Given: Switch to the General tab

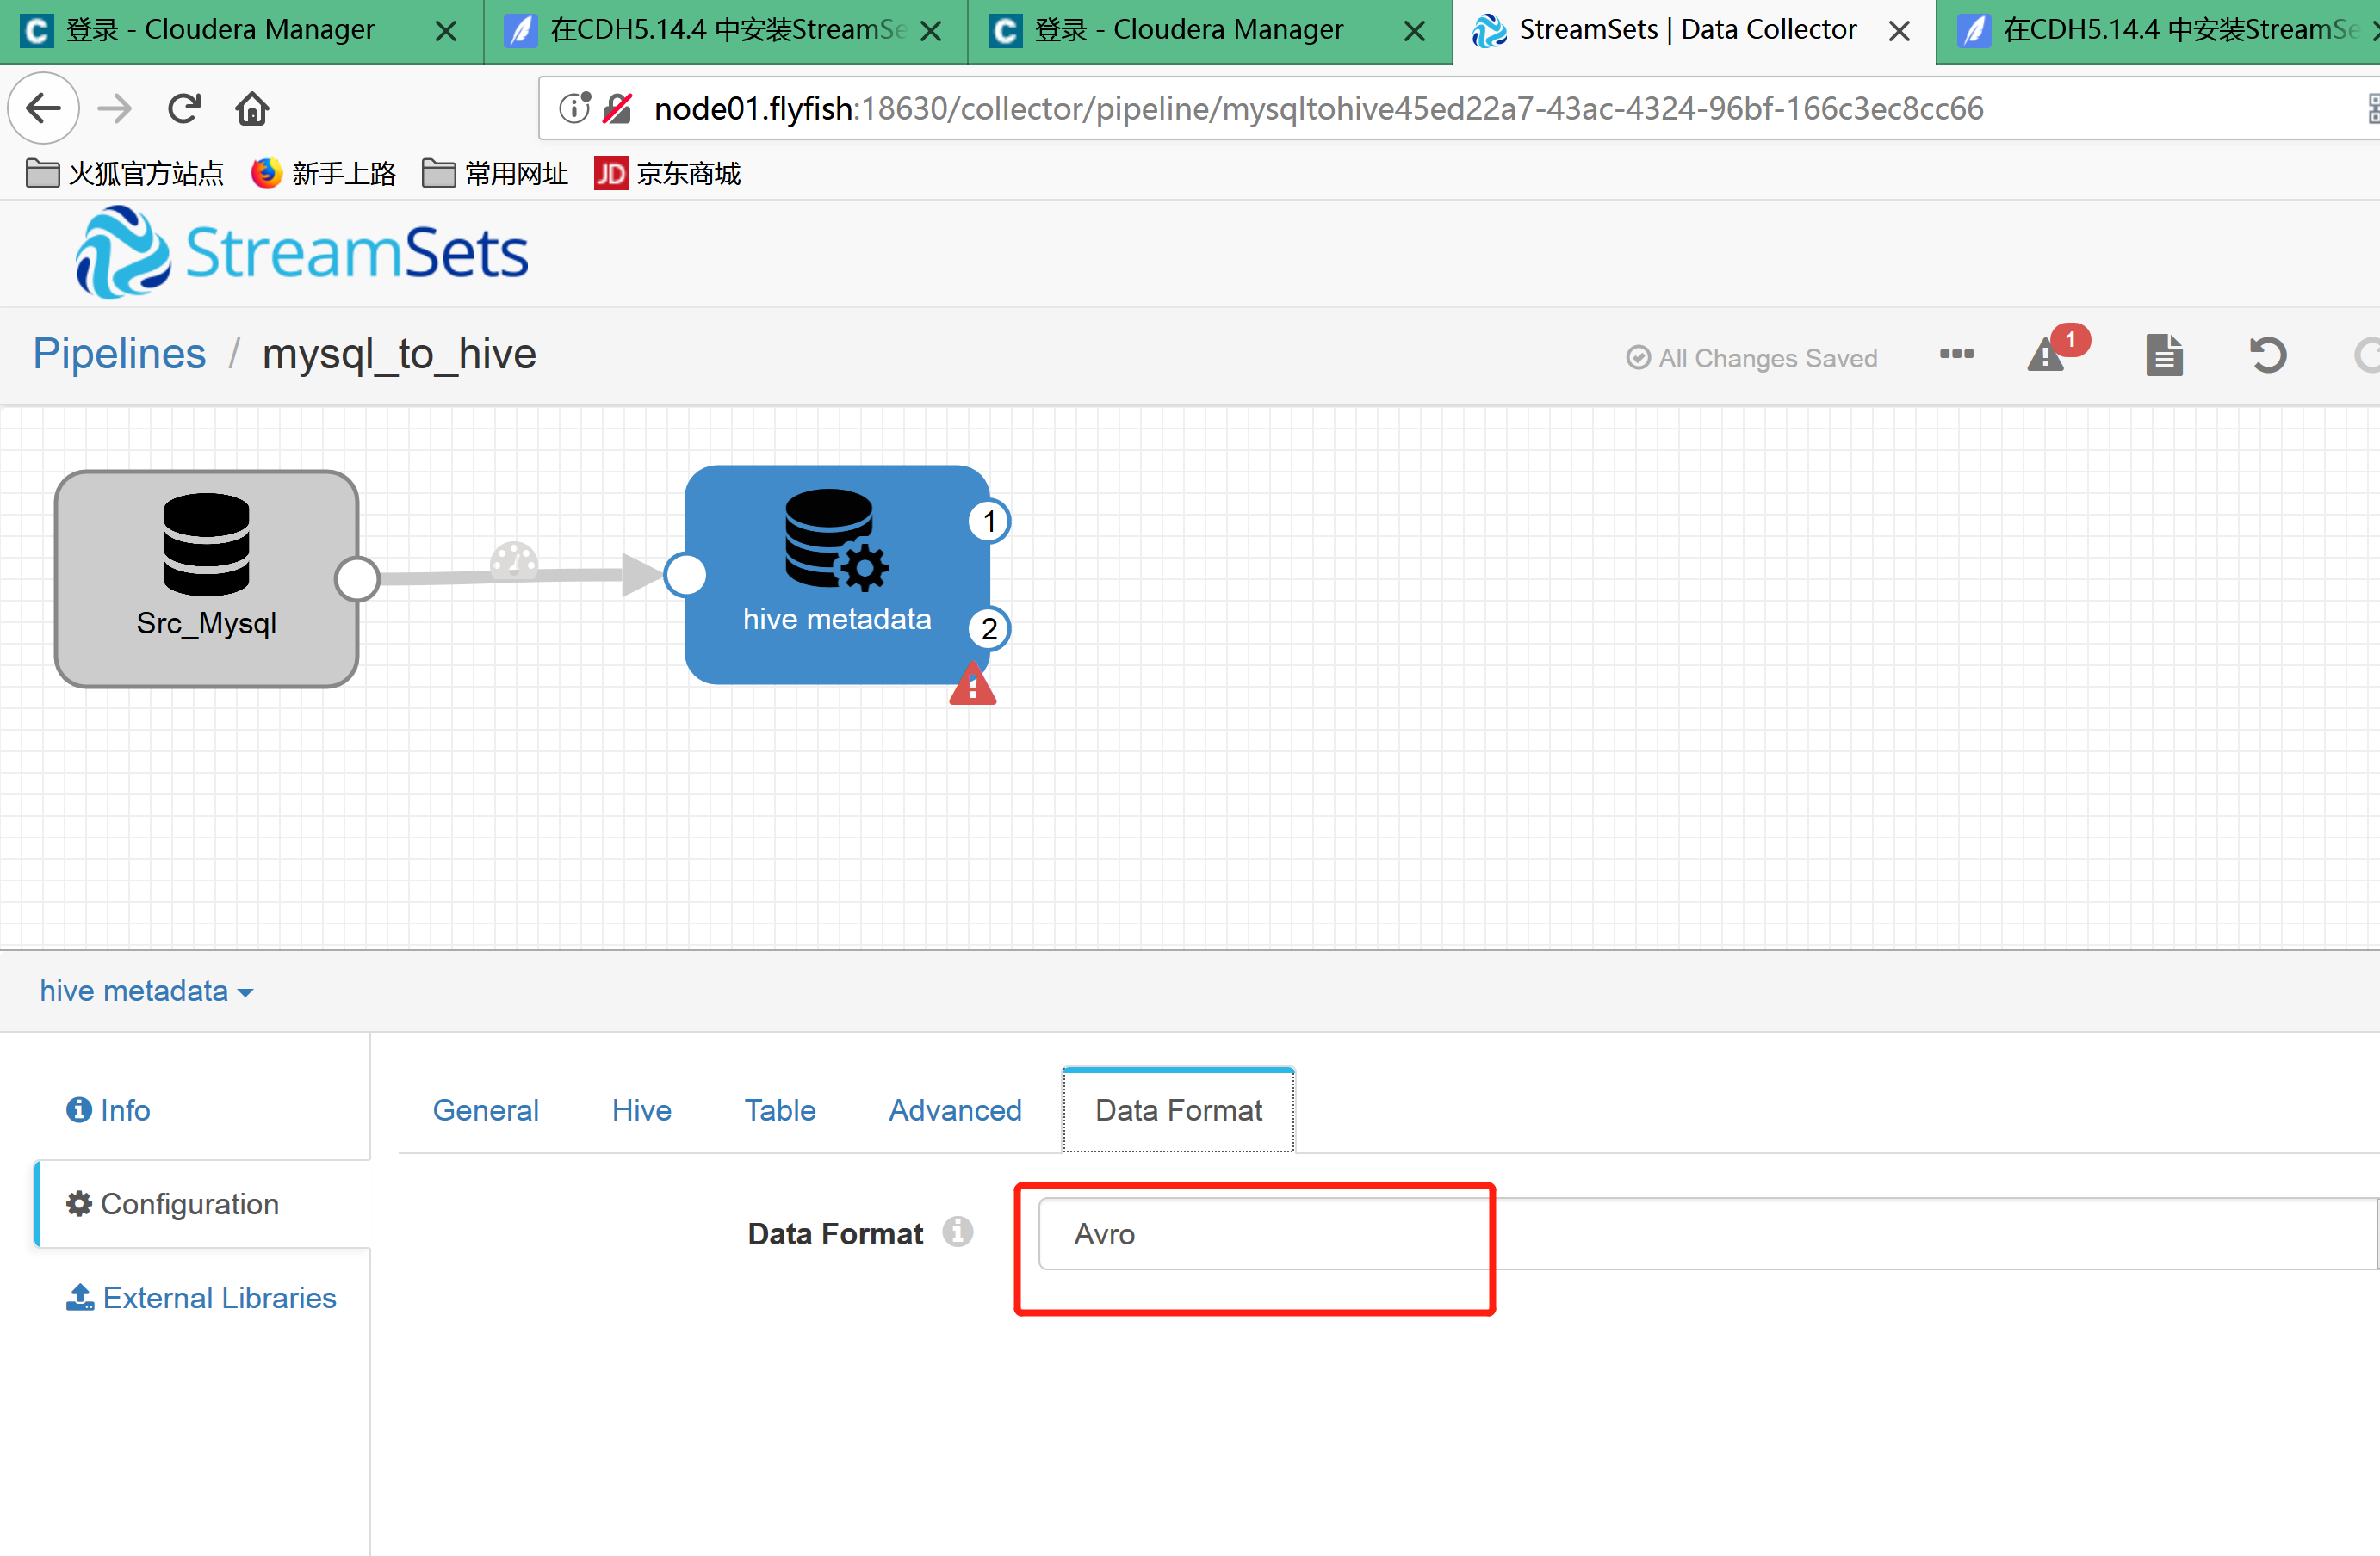Looking at the screenshot, I should (x=485, y=1110).
